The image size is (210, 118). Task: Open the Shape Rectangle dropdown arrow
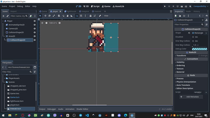(x=206, y=33)
